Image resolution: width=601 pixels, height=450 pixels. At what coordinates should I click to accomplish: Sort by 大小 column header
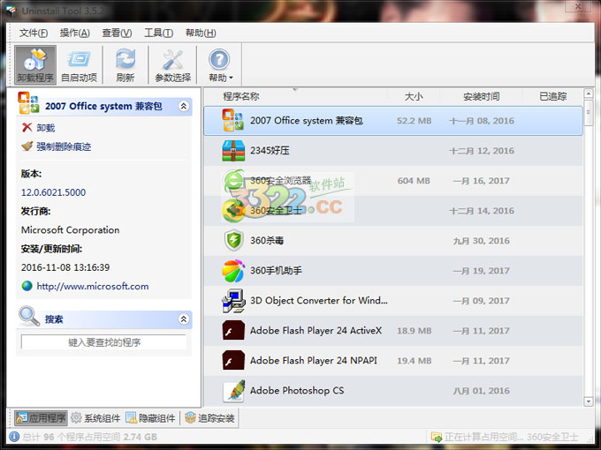(414, 96)
